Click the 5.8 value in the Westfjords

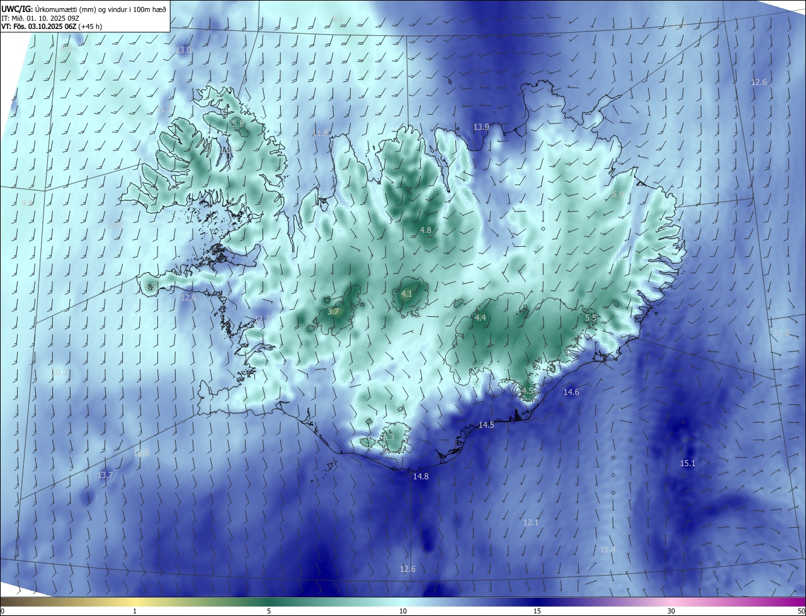(238, 125)
